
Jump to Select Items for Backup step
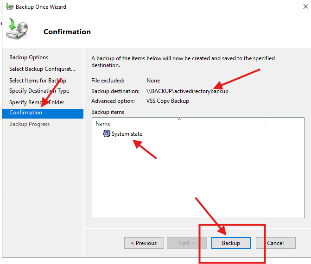click(38, 81)
